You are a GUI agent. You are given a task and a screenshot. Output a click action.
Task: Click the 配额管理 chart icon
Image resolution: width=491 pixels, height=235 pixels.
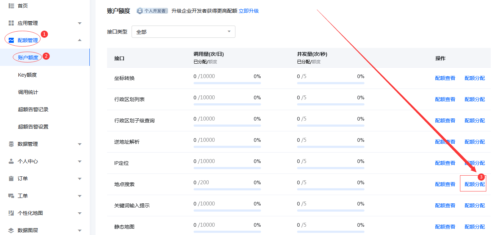[11, 40]
